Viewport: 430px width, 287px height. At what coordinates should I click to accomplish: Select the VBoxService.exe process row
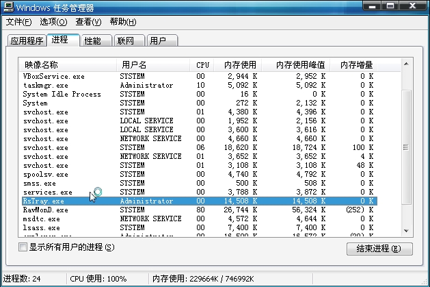point(200,76)
